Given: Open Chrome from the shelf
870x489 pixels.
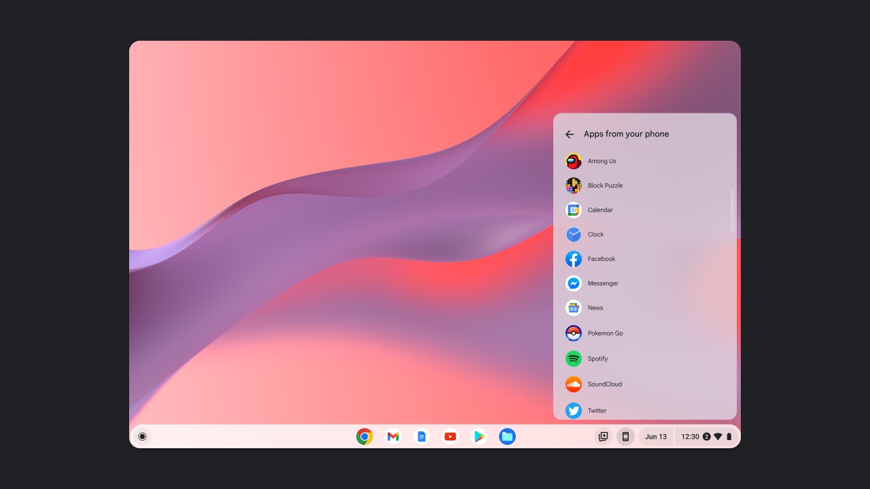Looking at the screenshot, I should (x=364, y=436).
